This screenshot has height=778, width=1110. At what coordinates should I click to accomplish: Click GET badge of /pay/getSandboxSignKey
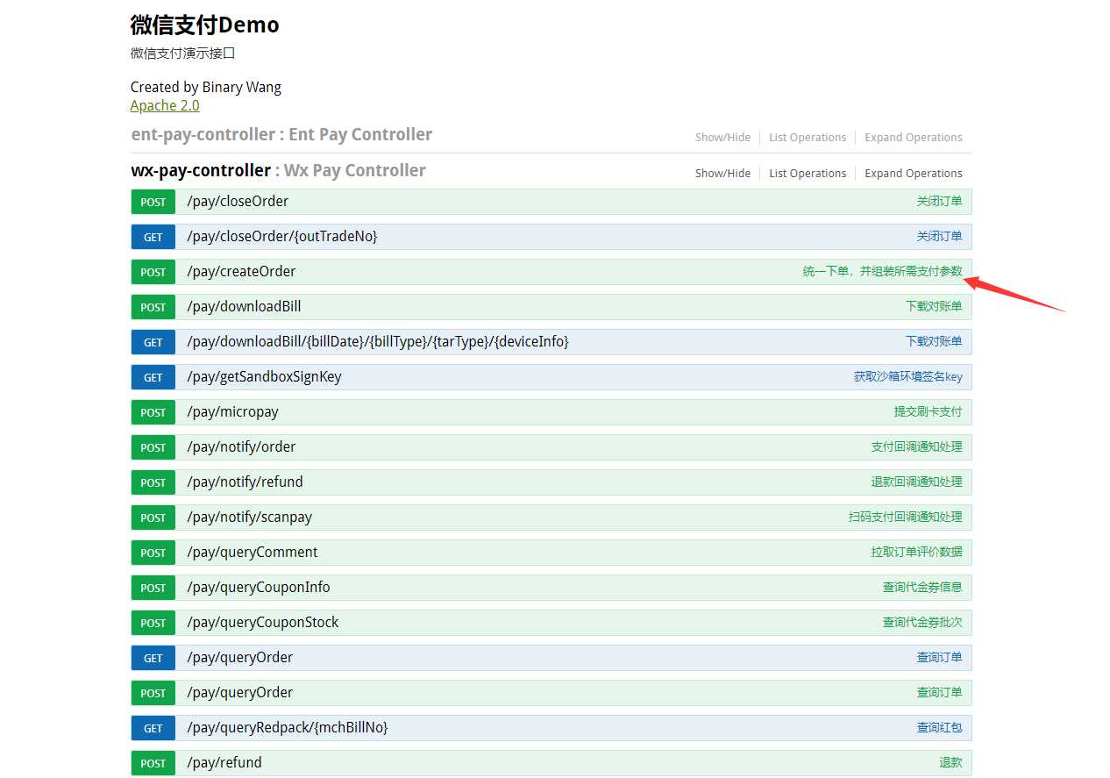pyautogui.click(x=153, y=377)
